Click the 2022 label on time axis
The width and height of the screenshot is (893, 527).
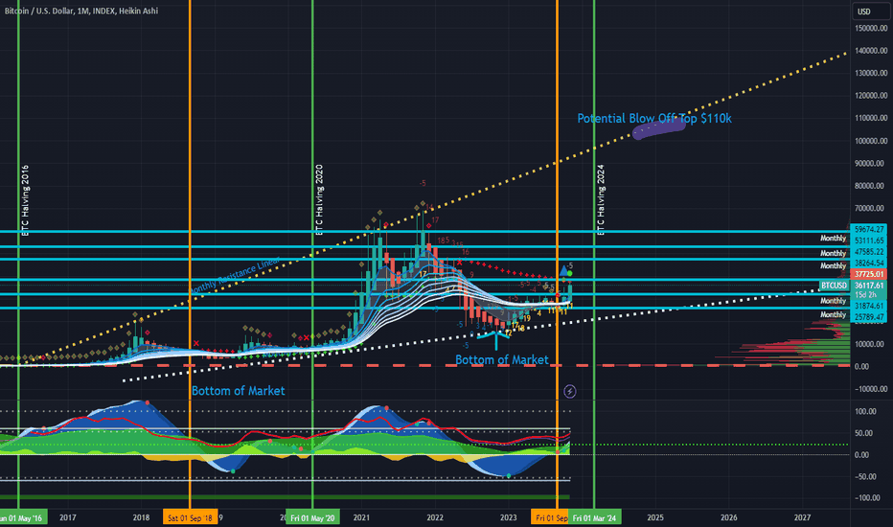pos(435,517)
